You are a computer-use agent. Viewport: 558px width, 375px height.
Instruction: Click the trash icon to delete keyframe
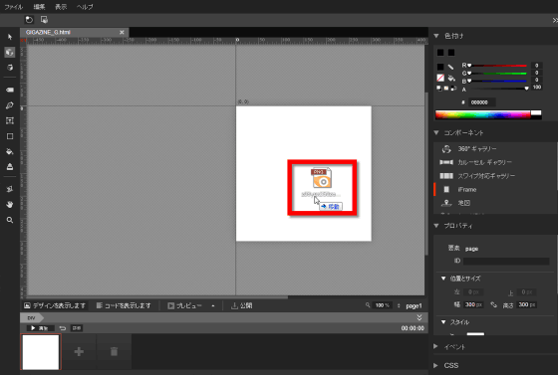point(114,351)
